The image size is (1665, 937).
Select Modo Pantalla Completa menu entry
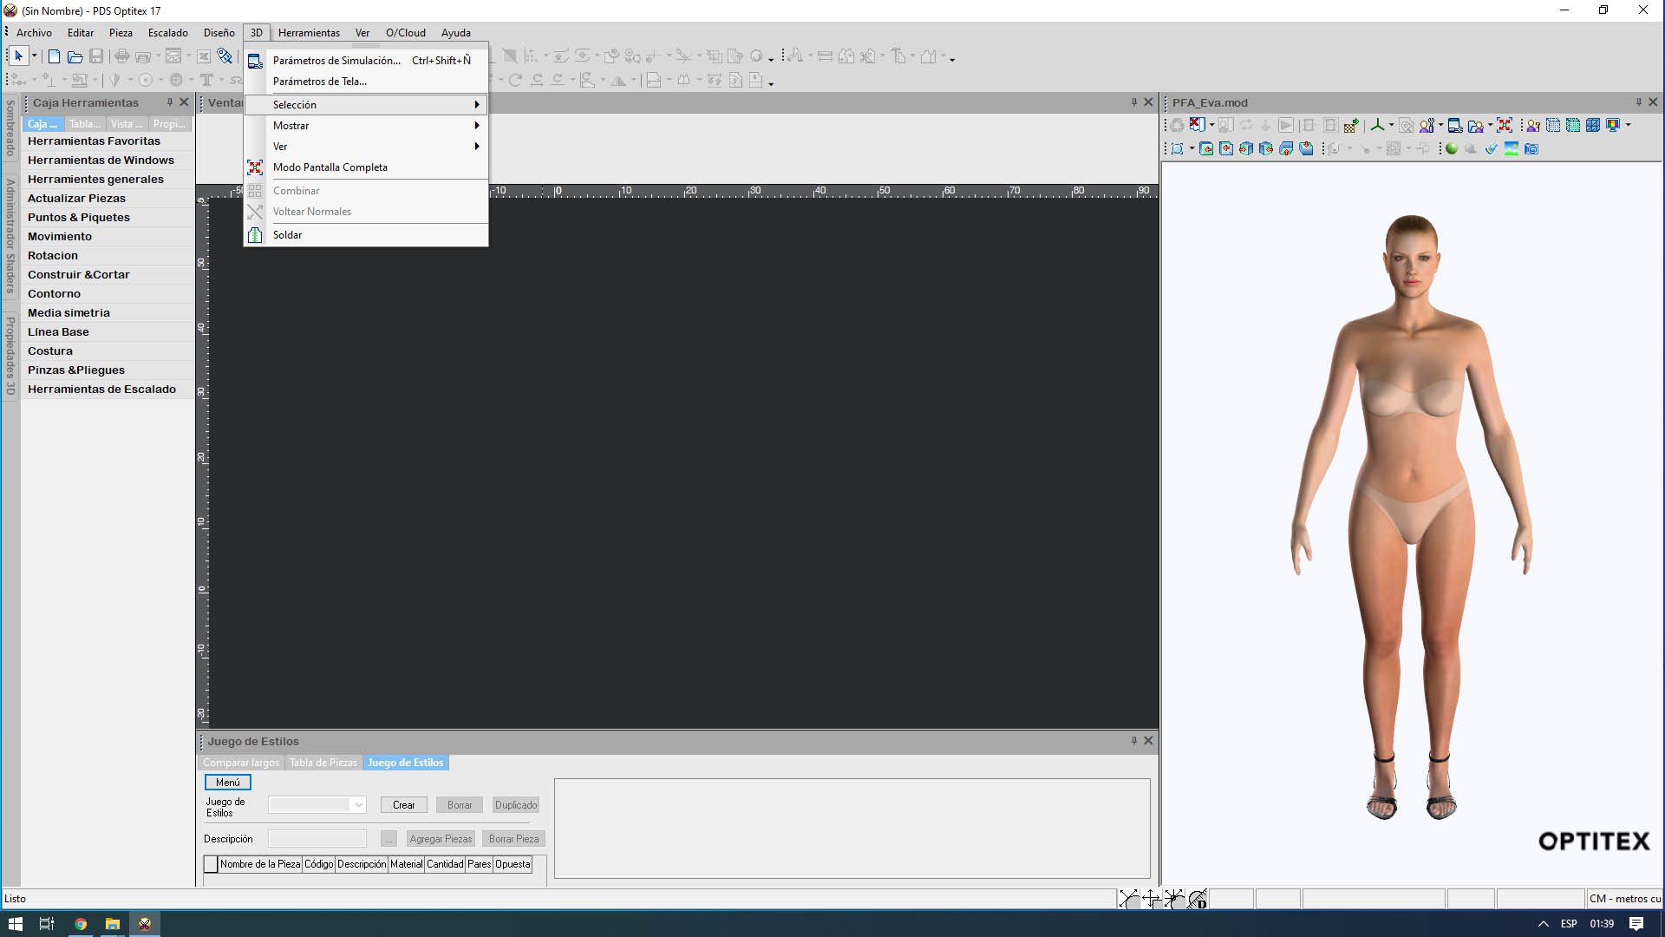(330, 167)
